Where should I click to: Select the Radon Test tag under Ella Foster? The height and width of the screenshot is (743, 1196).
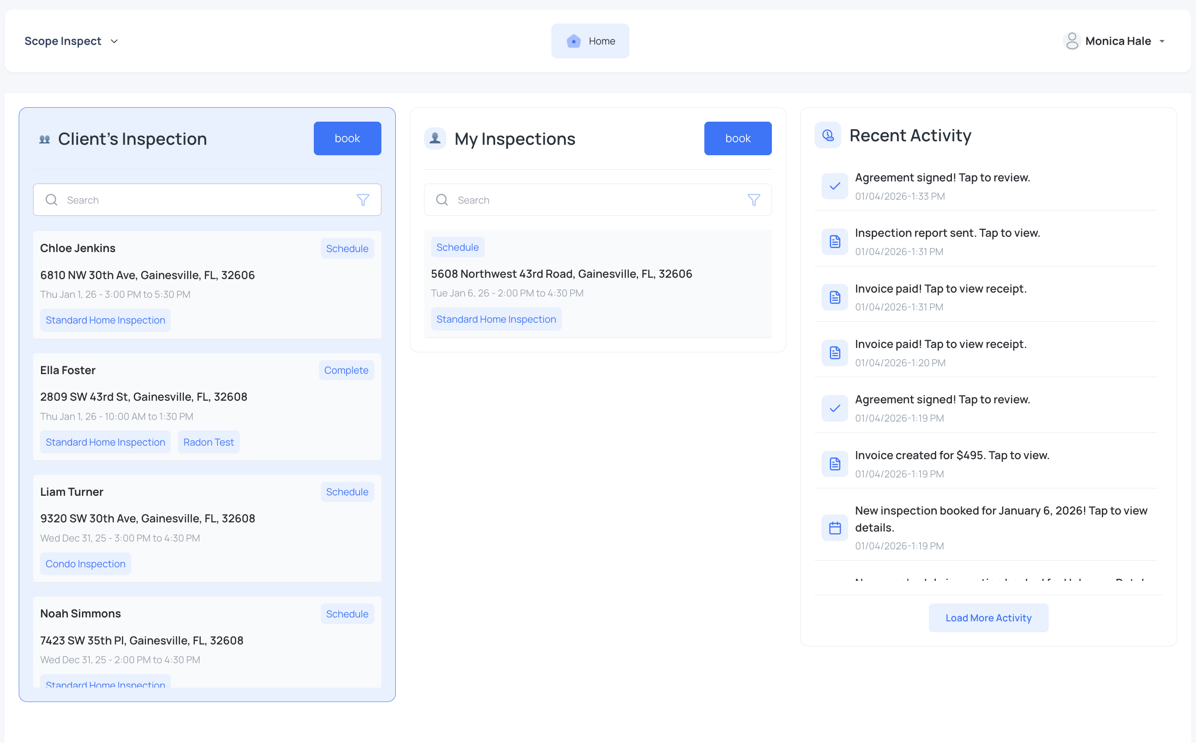point(208,442)
